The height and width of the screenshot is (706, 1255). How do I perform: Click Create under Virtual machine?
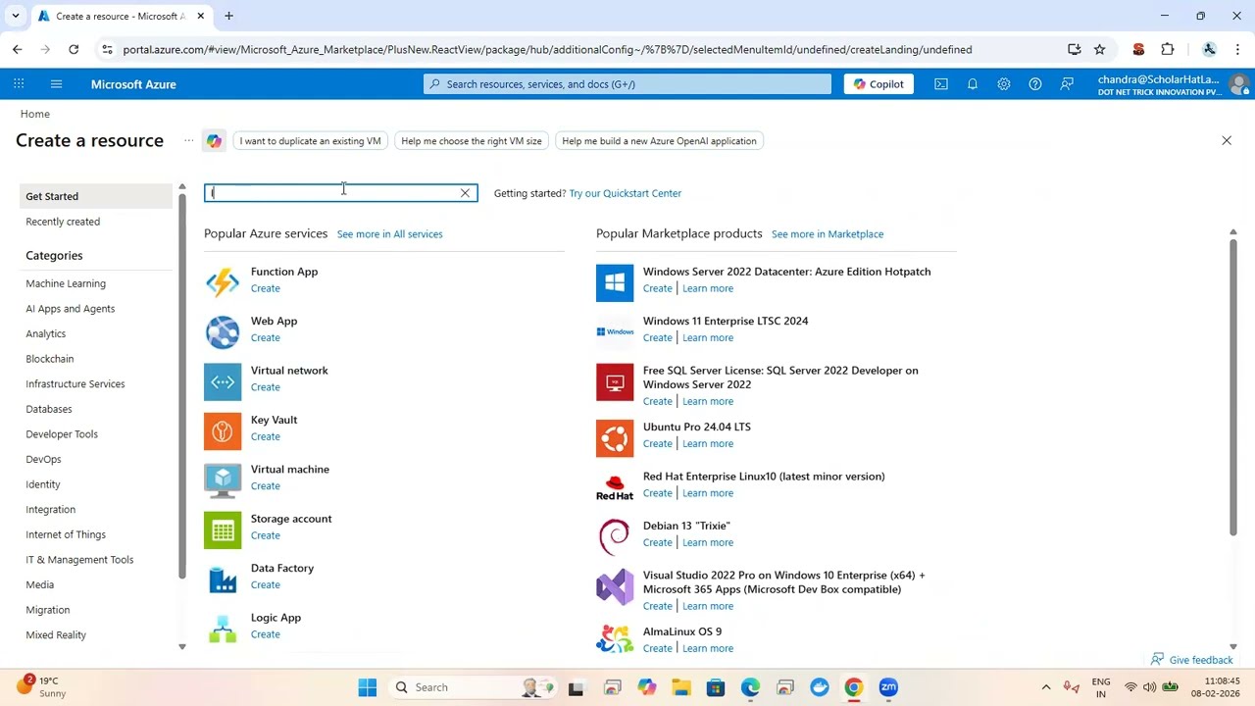click(266, 486)
